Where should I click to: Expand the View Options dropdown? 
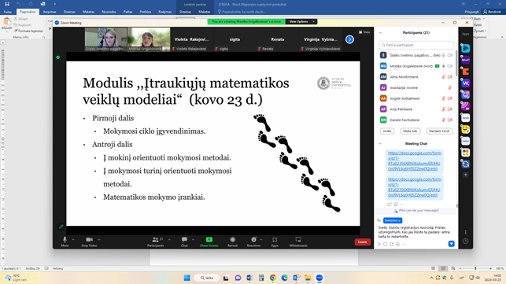click(x=301, y=21)
